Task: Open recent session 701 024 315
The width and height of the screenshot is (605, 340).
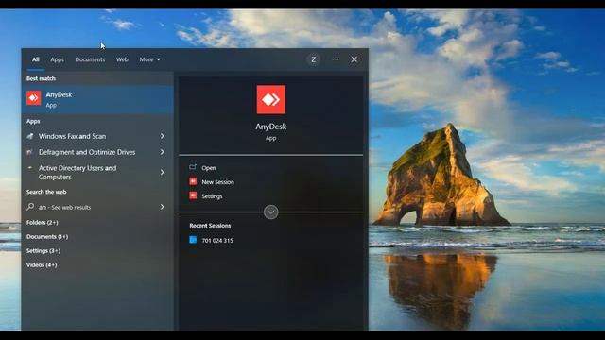Action: [x=217, y=241]
